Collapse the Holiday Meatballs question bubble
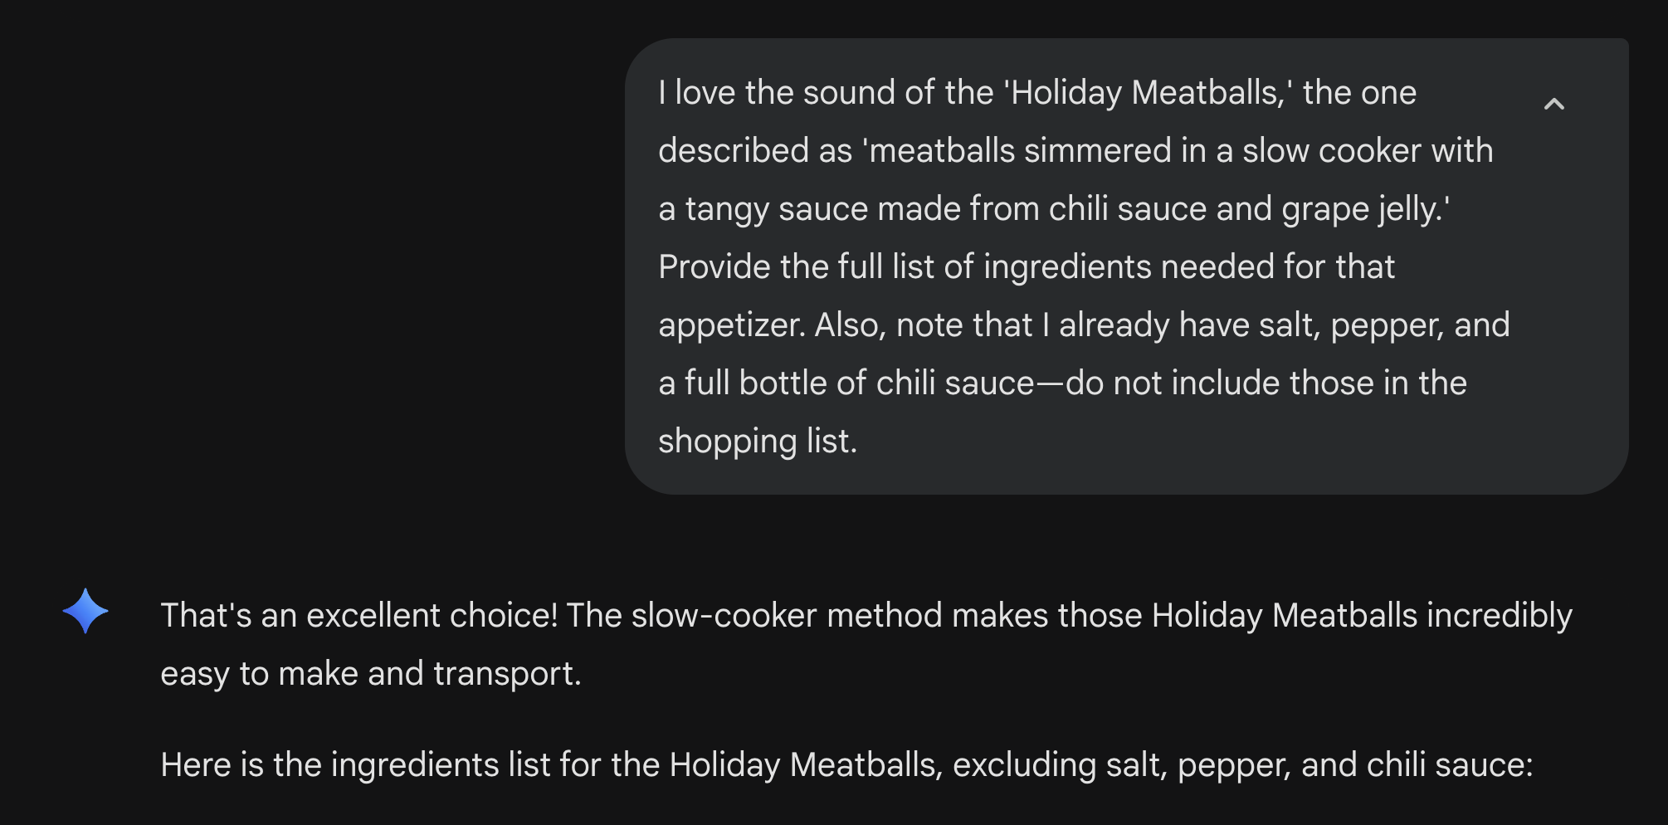The image size is (1668, 825). 1555,104
